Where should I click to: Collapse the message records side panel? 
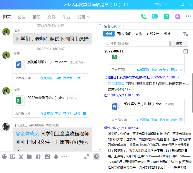pos(100,86)
